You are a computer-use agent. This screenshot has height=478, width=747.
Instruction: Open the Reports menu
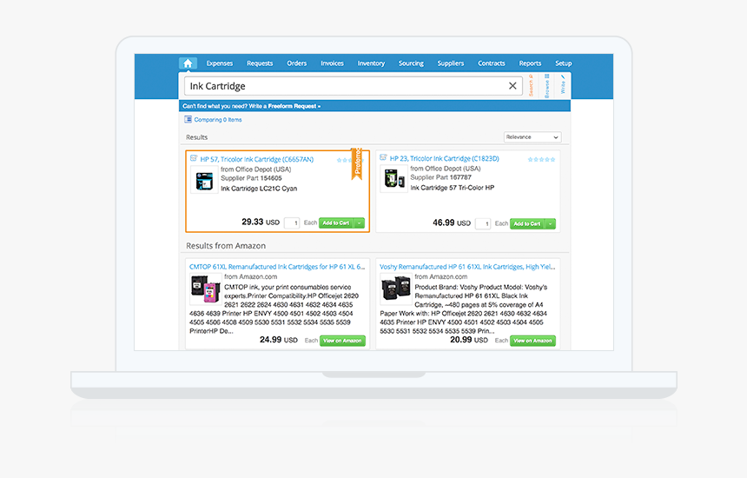tap(530, 63)
